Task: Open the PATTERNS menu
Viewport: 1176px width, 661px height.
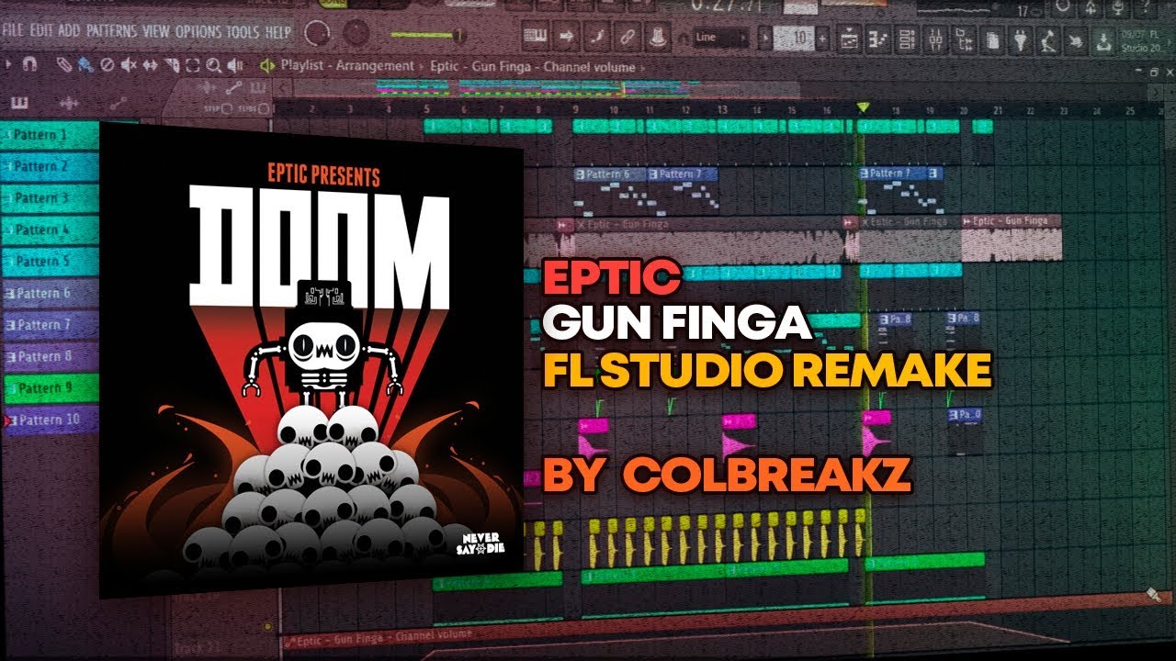Action: point(112,31)
